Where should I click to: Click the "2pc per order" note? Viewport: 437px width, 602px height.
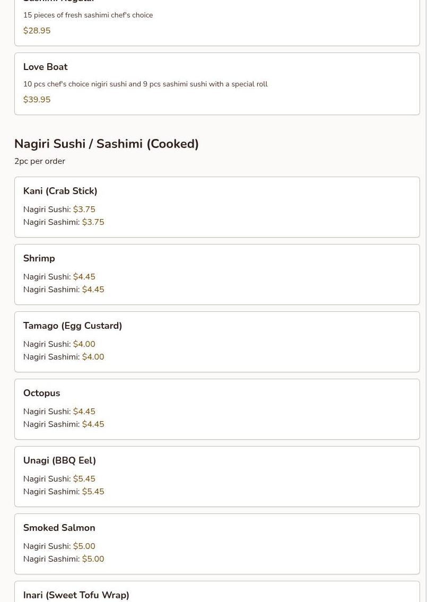click(40, 161)
